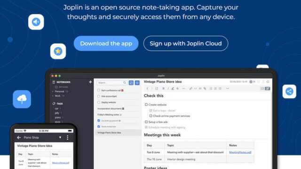
Task: Click the share icon tile
Action: [x=289, y=92]
